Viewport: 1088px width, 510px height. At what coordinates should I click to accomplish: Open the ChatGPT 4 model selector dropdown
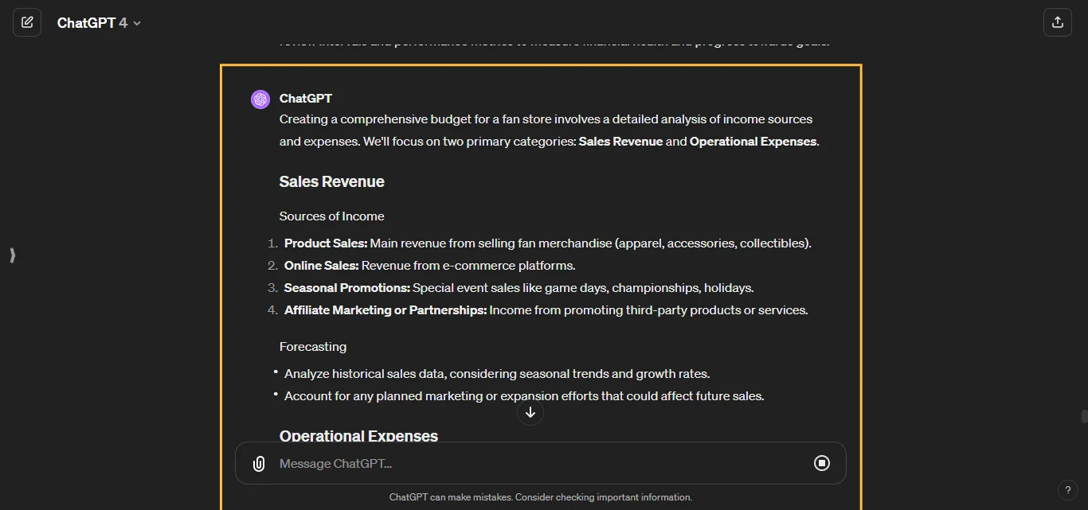pos(99,22)
